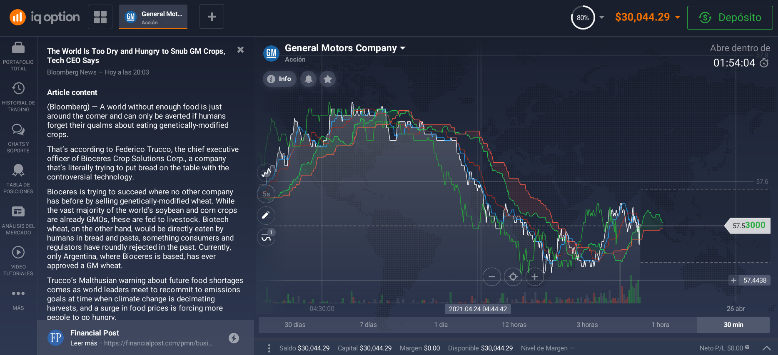Viewport: 778px width, 355px height.
Task: Select the 30 días timeframe
Action: (x=295, y=325)
